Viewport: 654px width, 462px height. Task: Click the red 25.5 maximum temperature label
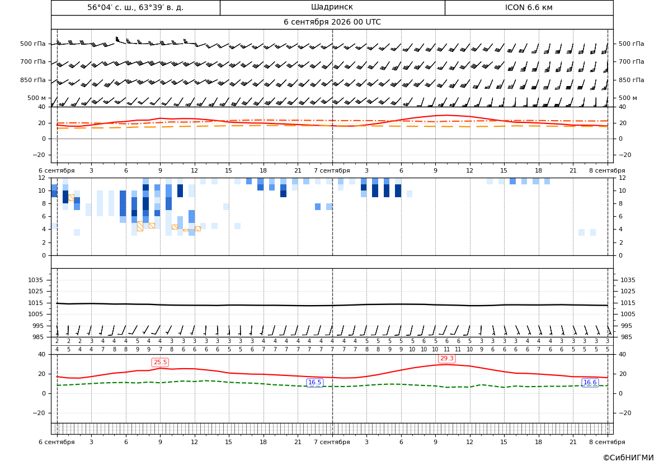[160, 363]
